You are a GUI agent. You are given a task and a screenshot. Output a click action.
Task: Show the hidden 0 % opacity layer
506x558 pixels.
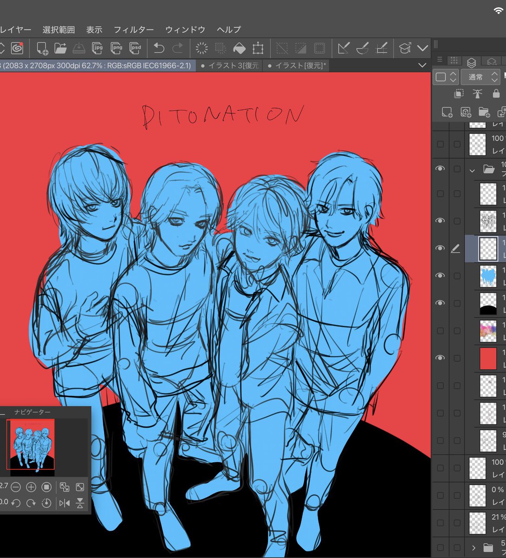coord(440,496)
